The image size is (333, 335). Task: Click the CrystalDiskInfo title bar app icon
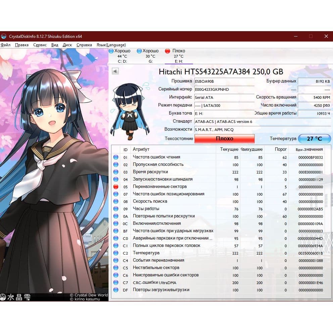click(x=4, y=36)
